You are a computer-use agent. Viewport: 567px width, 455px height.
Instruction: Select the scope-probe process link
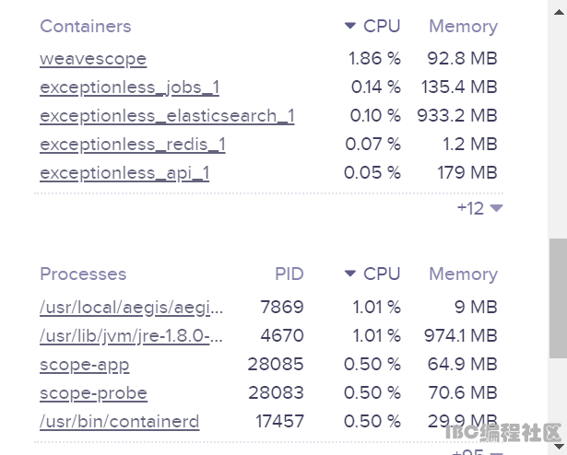[x=93, y=393]
